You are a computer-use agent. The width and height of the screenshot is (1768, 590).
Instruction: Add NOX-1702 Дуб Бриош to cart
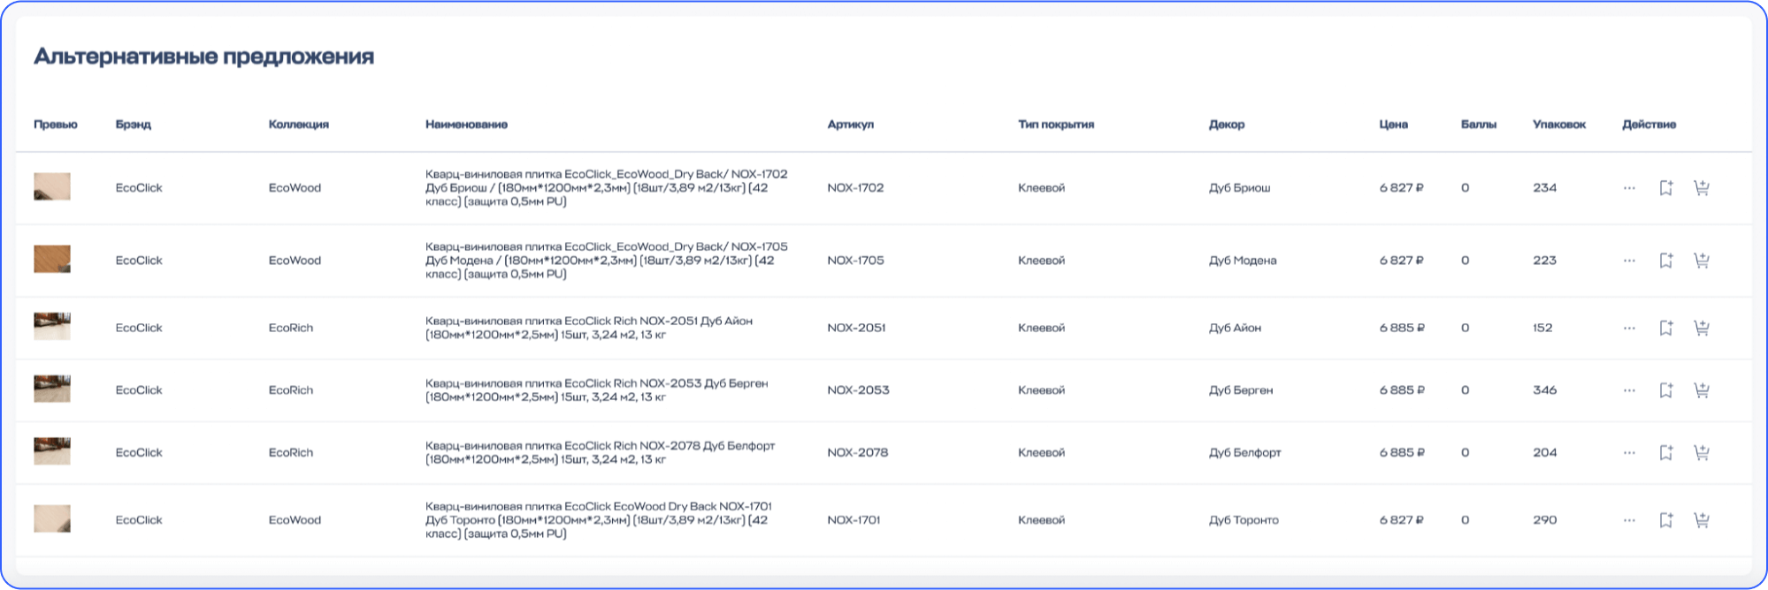pyautogui.click(x=1701, y=188)
